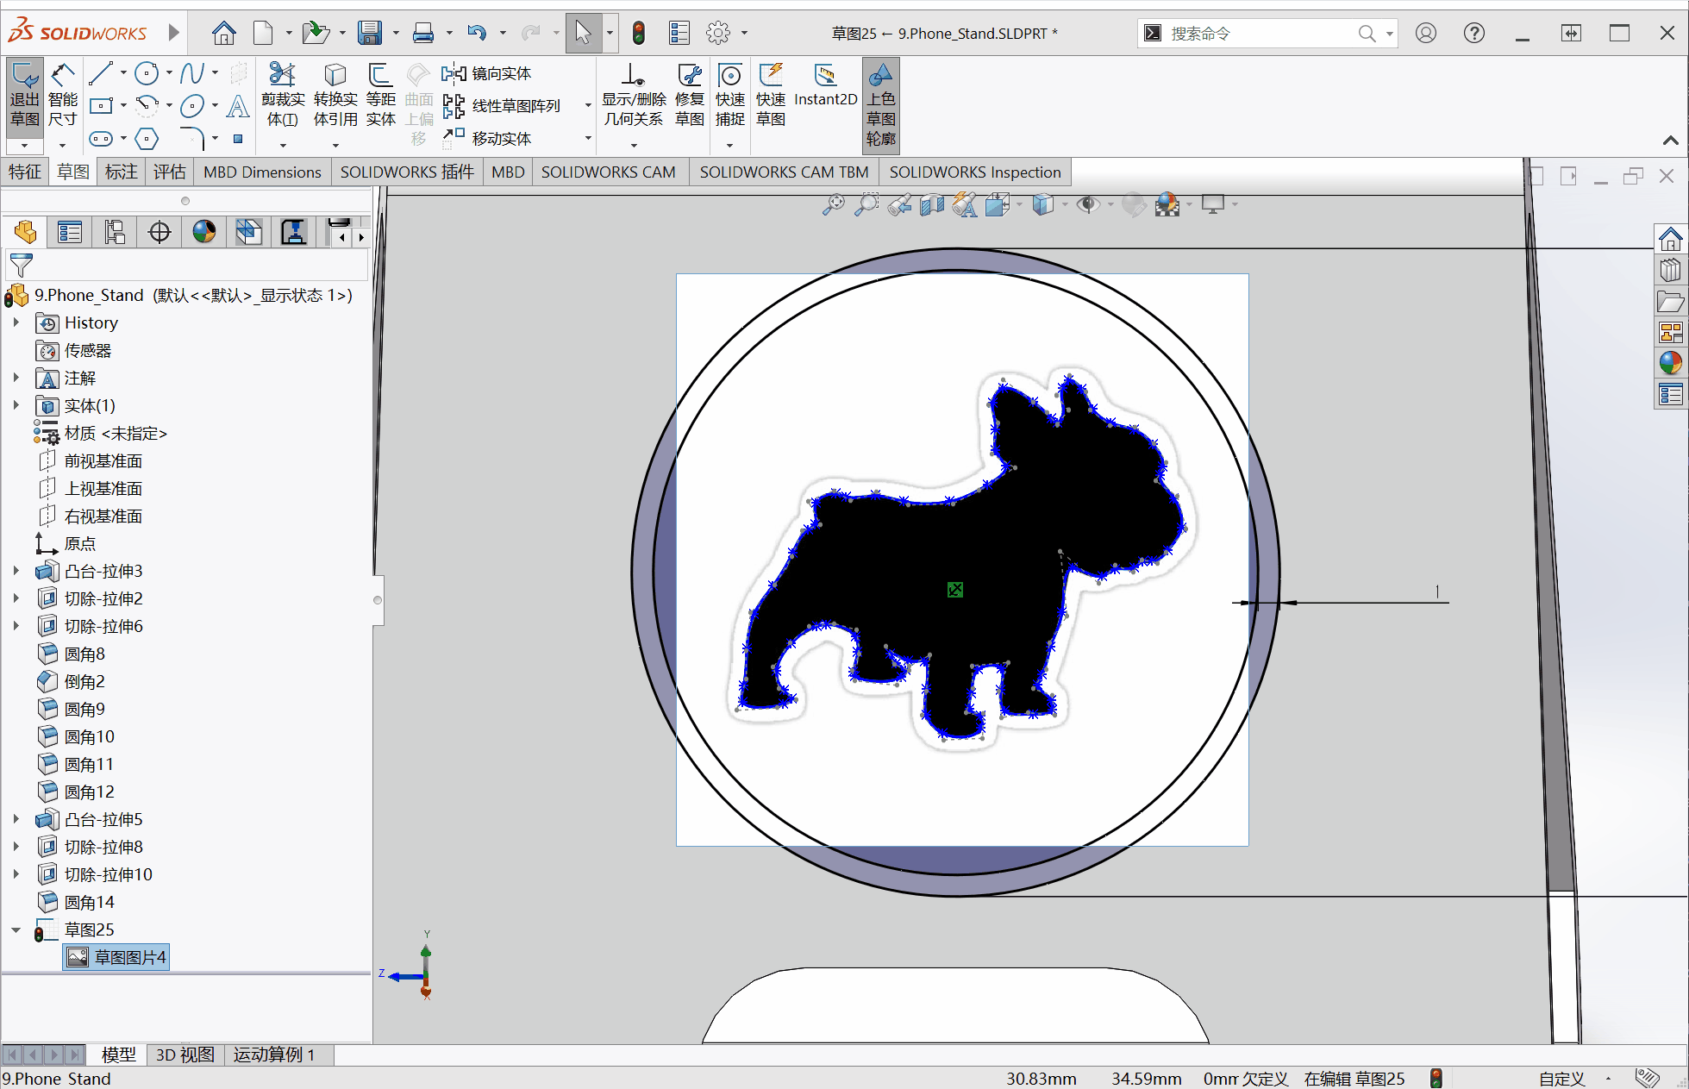Viewport: 1689px width, 1089px height.
Task: Open the ConfigurationManager tab icon
Action: 115,232
